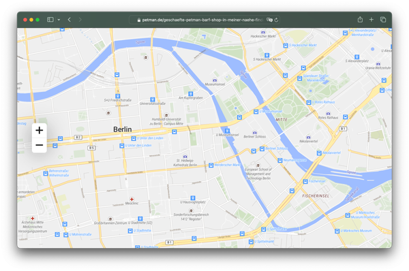
Task: Click the petman.de address bar
Action: click(204, 20)
